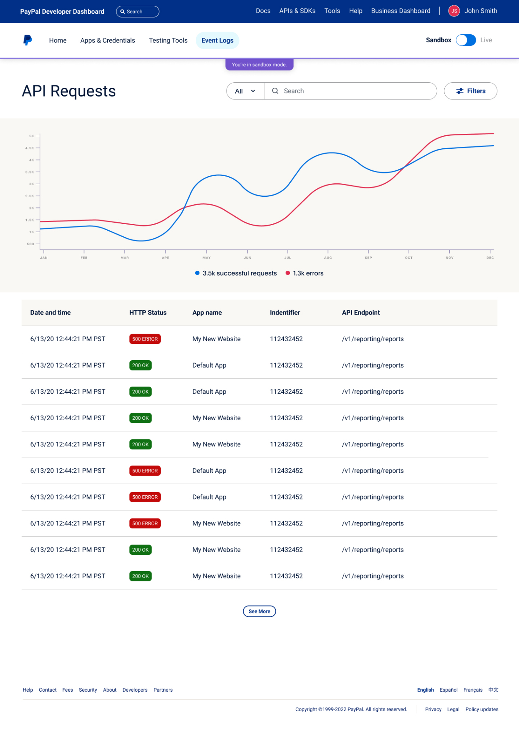Open Help in the top bar
Image resolution: width=519 pixels, height=732 pixels.
click(x=356, y=11)
